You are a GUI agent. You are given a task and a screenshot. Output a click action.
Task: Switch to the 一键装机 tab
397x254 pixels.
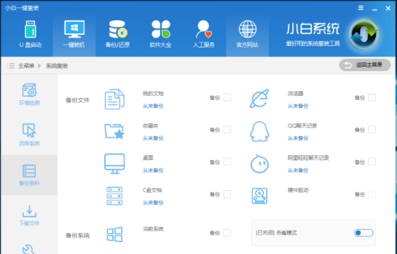74,33
